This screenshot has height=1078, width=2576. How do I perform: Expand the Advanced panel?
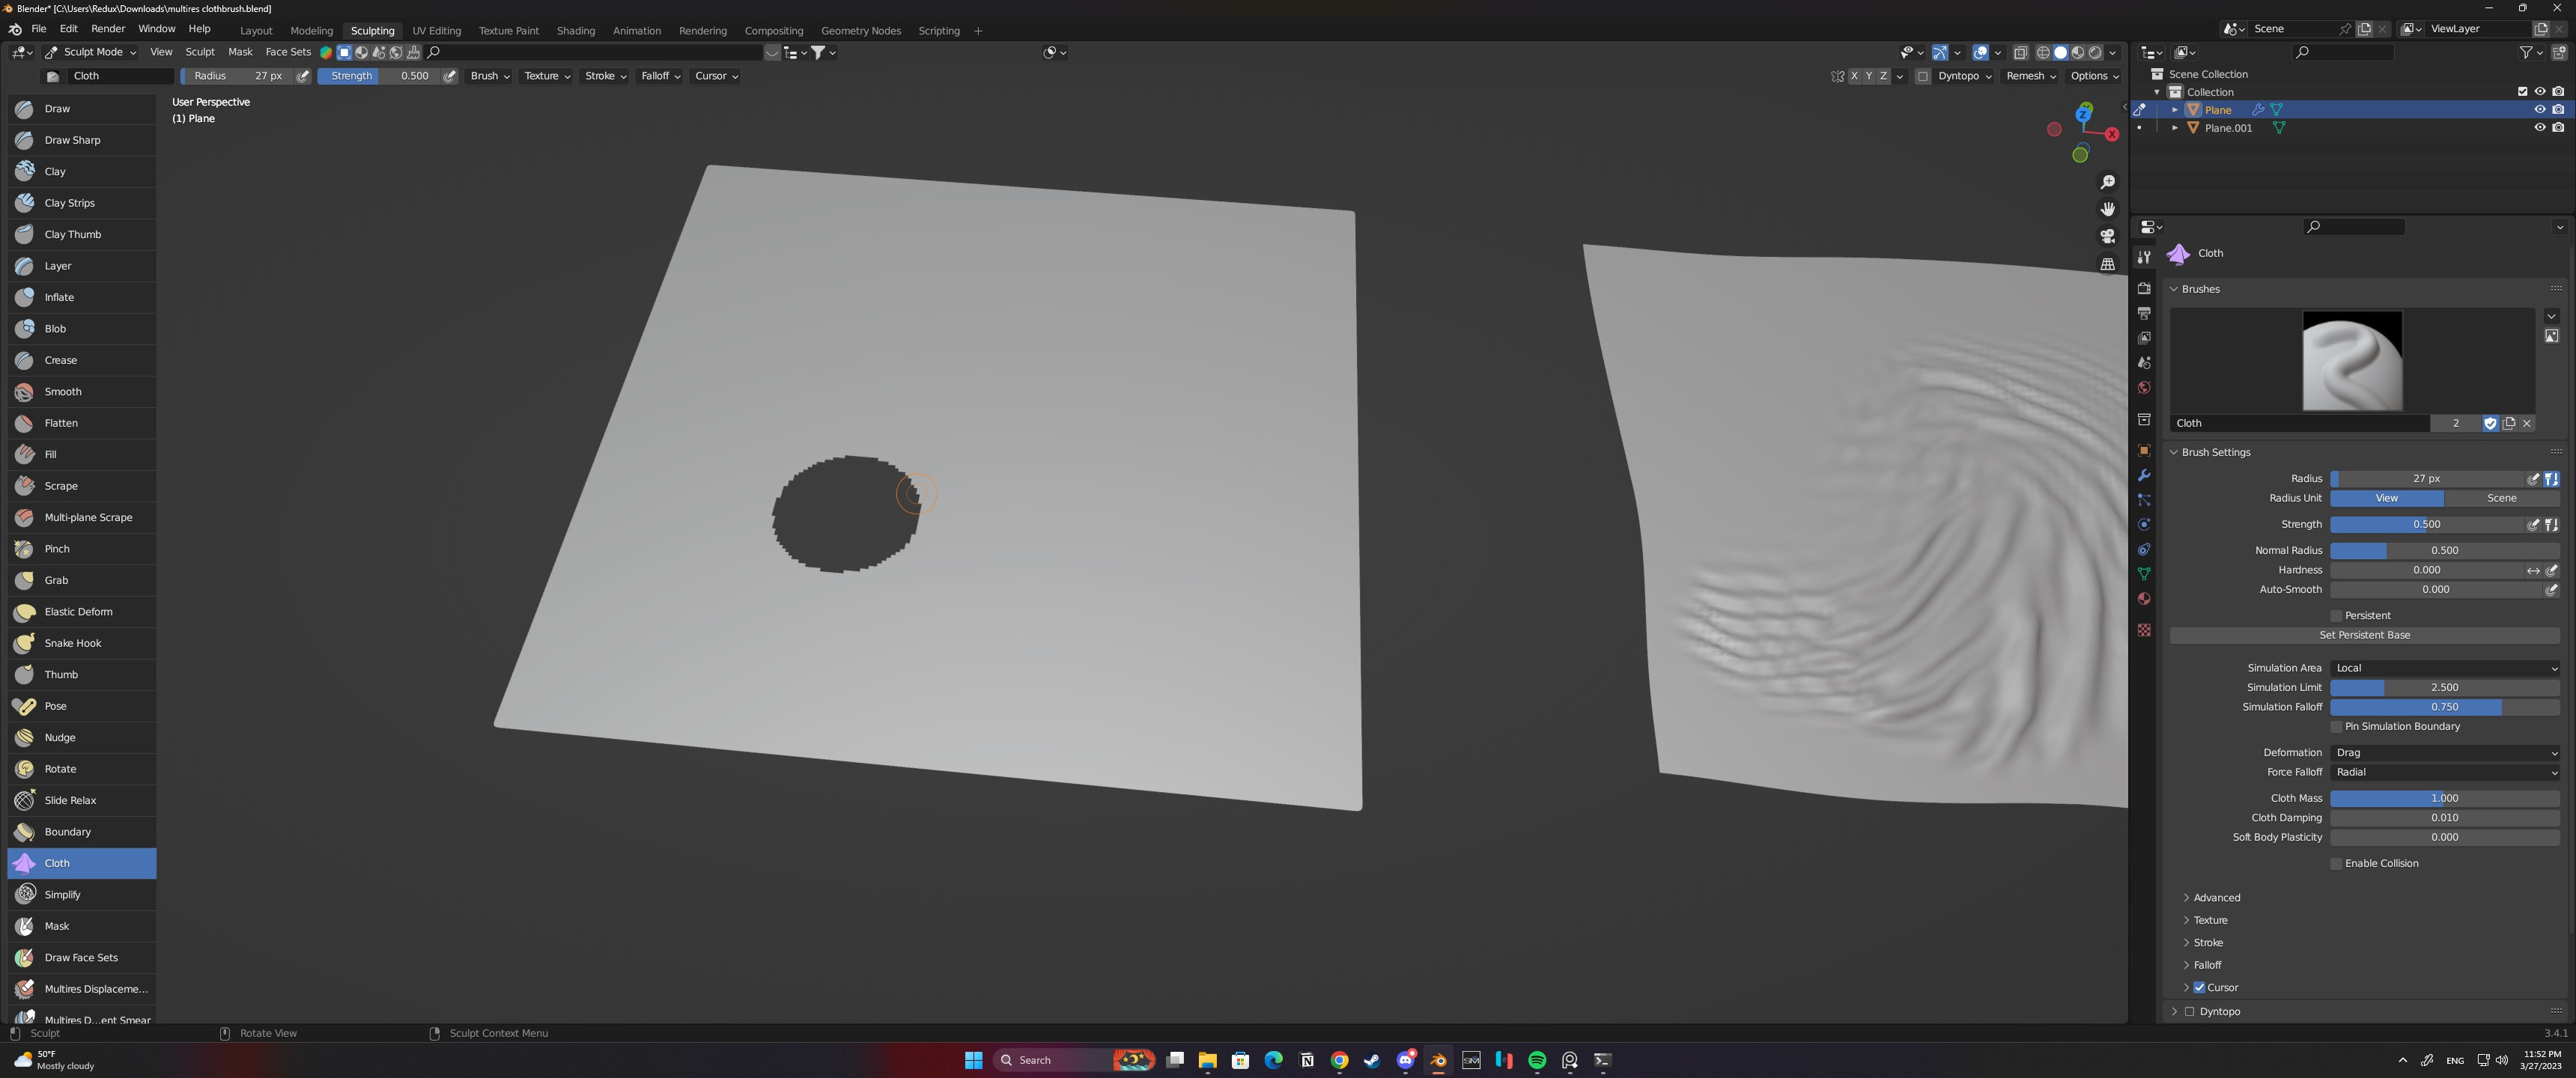[2216, 898]
